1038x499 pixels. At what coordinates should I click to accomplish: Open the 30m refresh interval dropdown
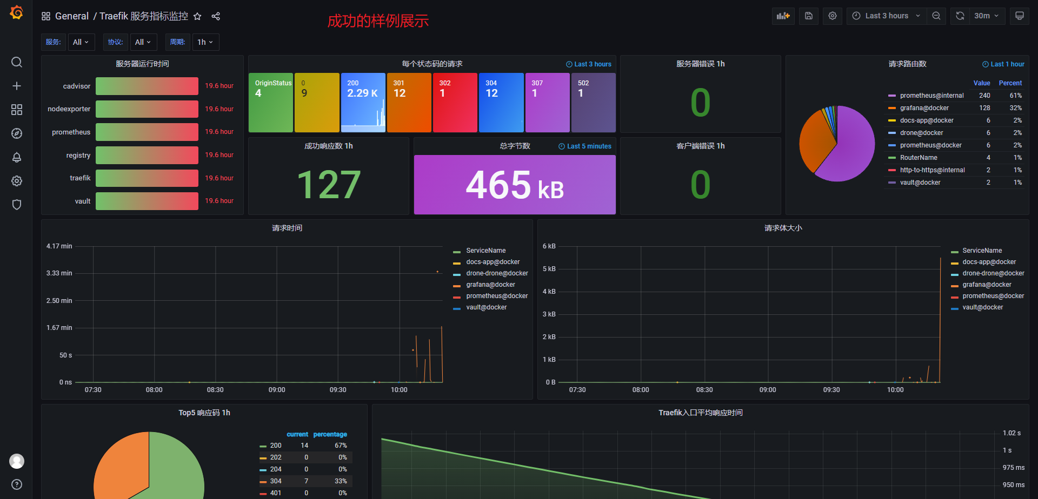point(987,16)
